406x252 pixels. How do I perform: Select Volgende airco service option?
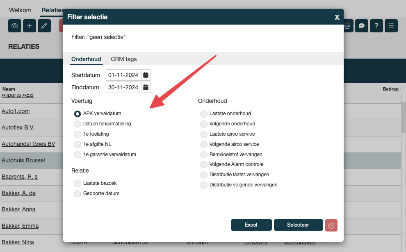pos(204,144)
